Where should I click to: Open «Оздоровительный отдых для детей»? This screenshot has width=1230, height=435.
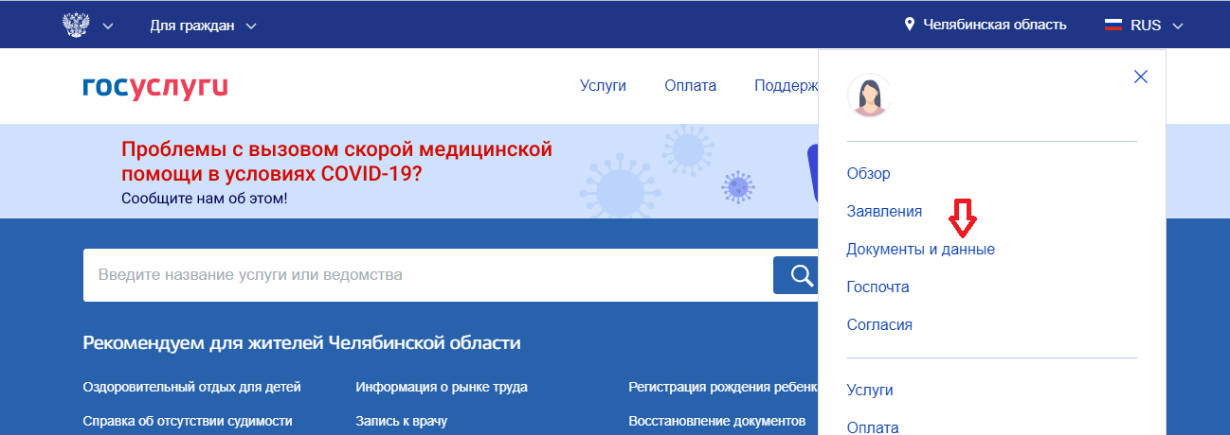(x=191, y=387)
